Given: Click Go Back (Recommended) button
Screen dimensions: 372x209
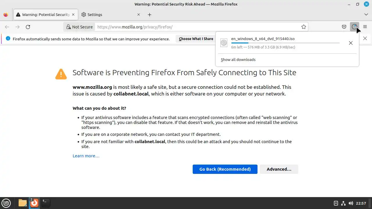Looking at the screenshot, I should tap(225, 169).
